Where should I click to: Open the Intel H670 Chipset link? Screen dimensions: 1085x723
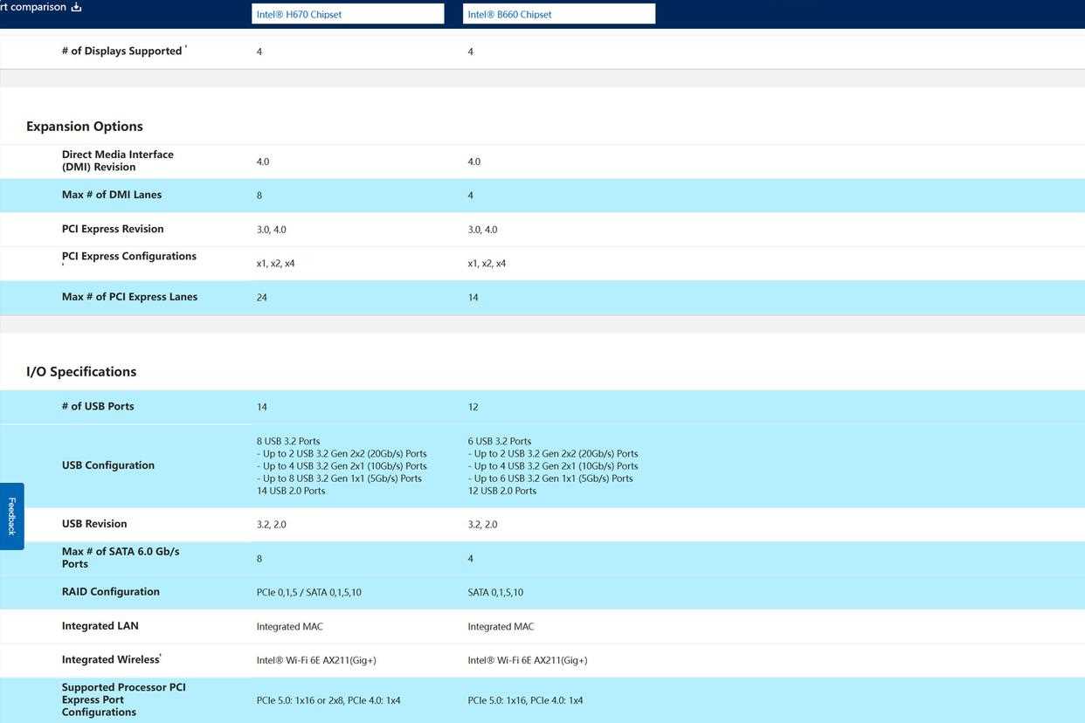tap(299, 15)
